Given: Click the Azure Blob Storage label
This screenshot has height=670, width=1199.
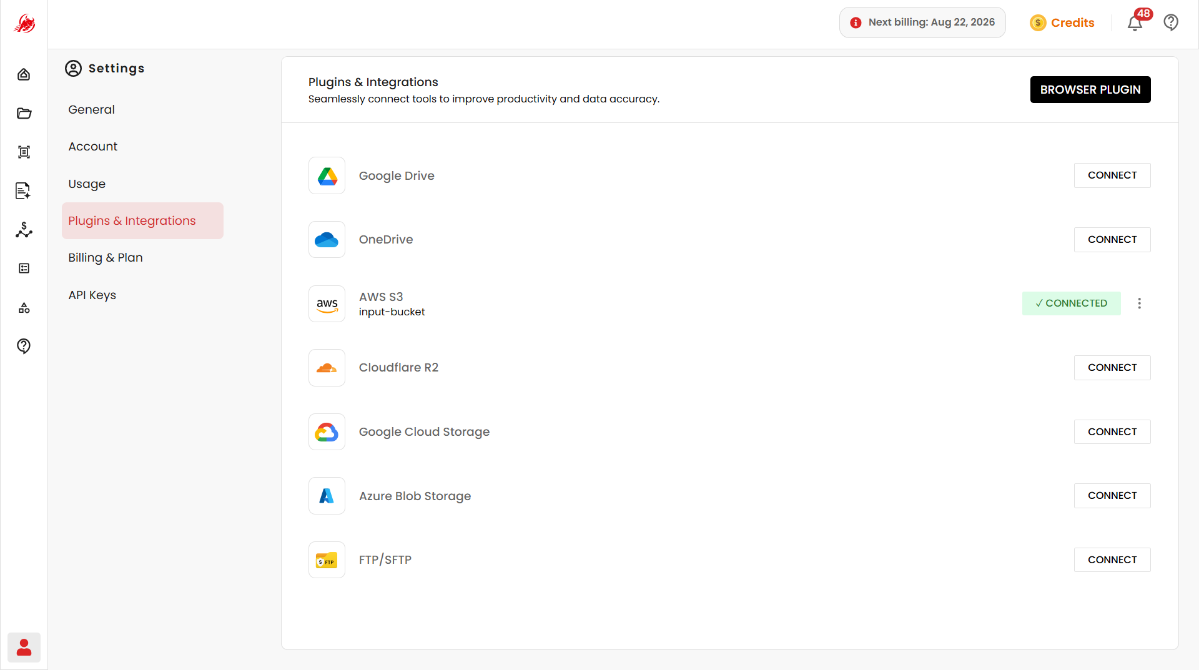Looking at the screenshot, I should (x=415, y=496).
